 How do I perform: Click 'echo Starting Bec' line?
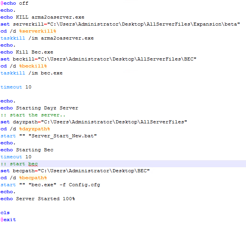point(27,150)
